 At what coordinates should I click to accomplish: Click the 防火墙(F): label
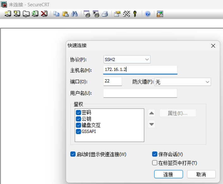(x=143, y=82)
